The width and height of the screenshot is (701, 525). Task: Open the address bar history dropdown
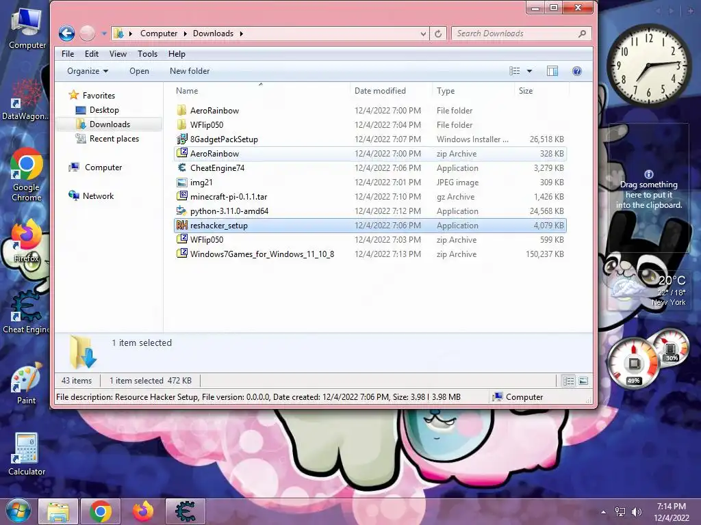(423, 33)
